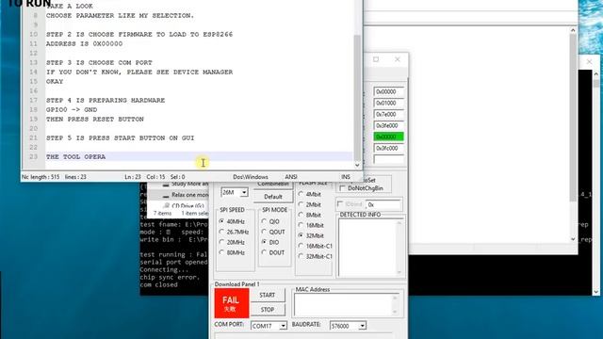Click the empty address field below 0x3fc000
This screenshot has height=339, width=603.
pyautogui.click(x=388, y=159)
